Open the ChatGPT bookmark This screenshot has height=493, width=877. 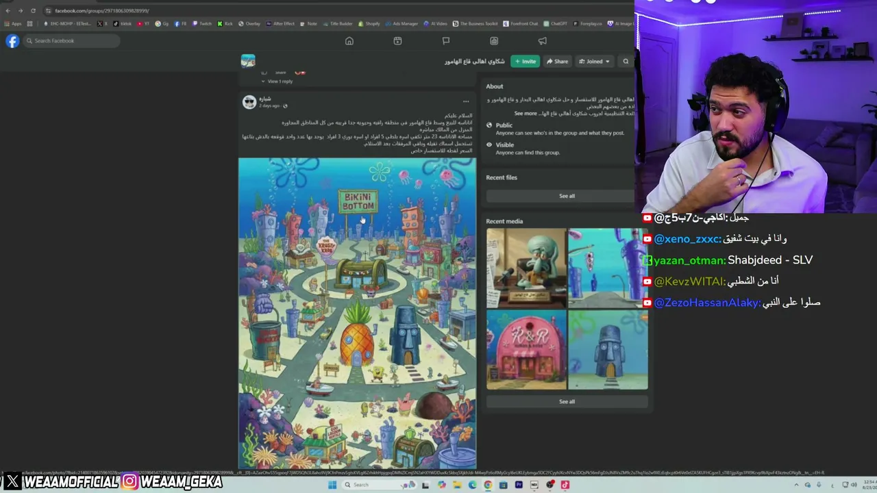click(x=556, y=24)
